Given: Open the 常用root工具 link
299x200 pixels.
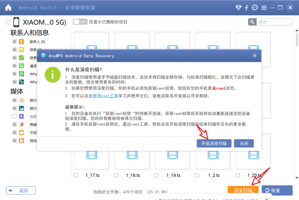Looking at the screenshot, I should click(105, 96).
